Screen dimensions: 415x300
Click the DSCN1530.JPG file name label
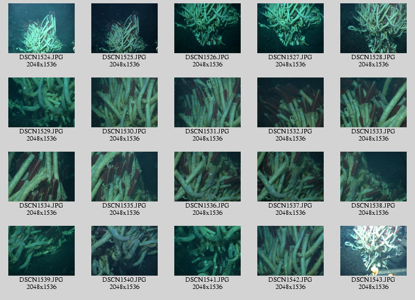[x=124, y=131]
